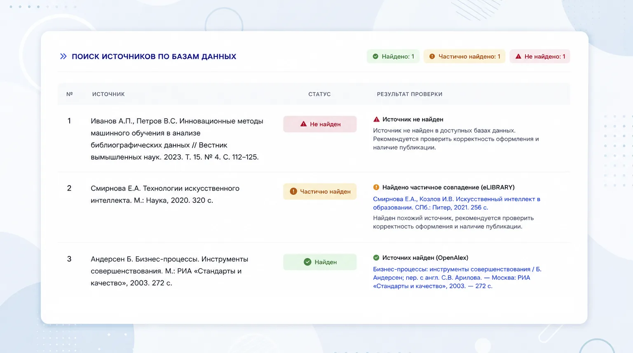This screenshot has width=633, height=353.
Task: Open link 'Бизнес-процессы: инструменты совершенствования'
Action: pyautogui.click(x=457, y=278)
